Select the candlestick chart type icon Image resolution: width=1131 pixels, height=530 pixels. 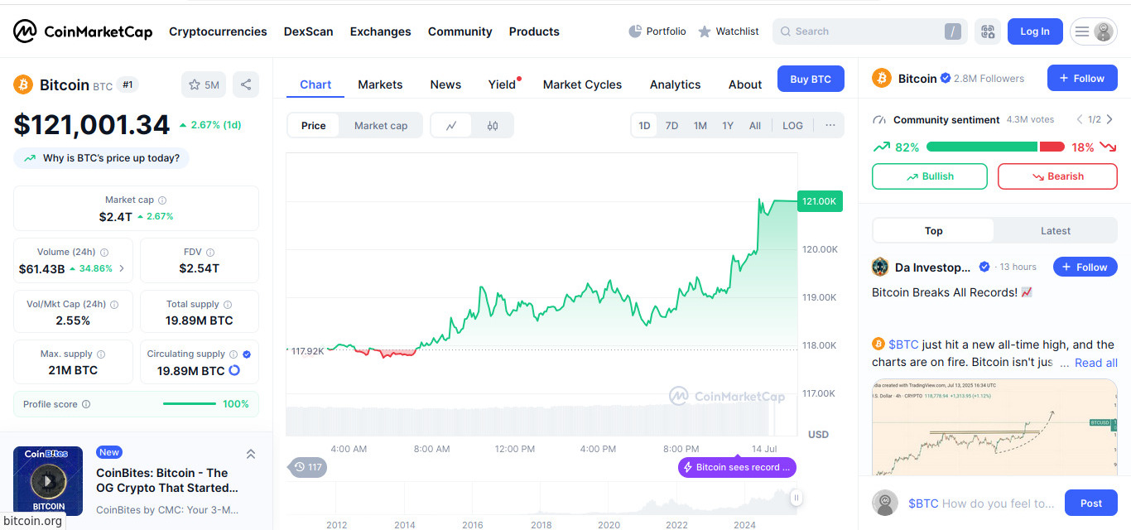click(493, 126)
